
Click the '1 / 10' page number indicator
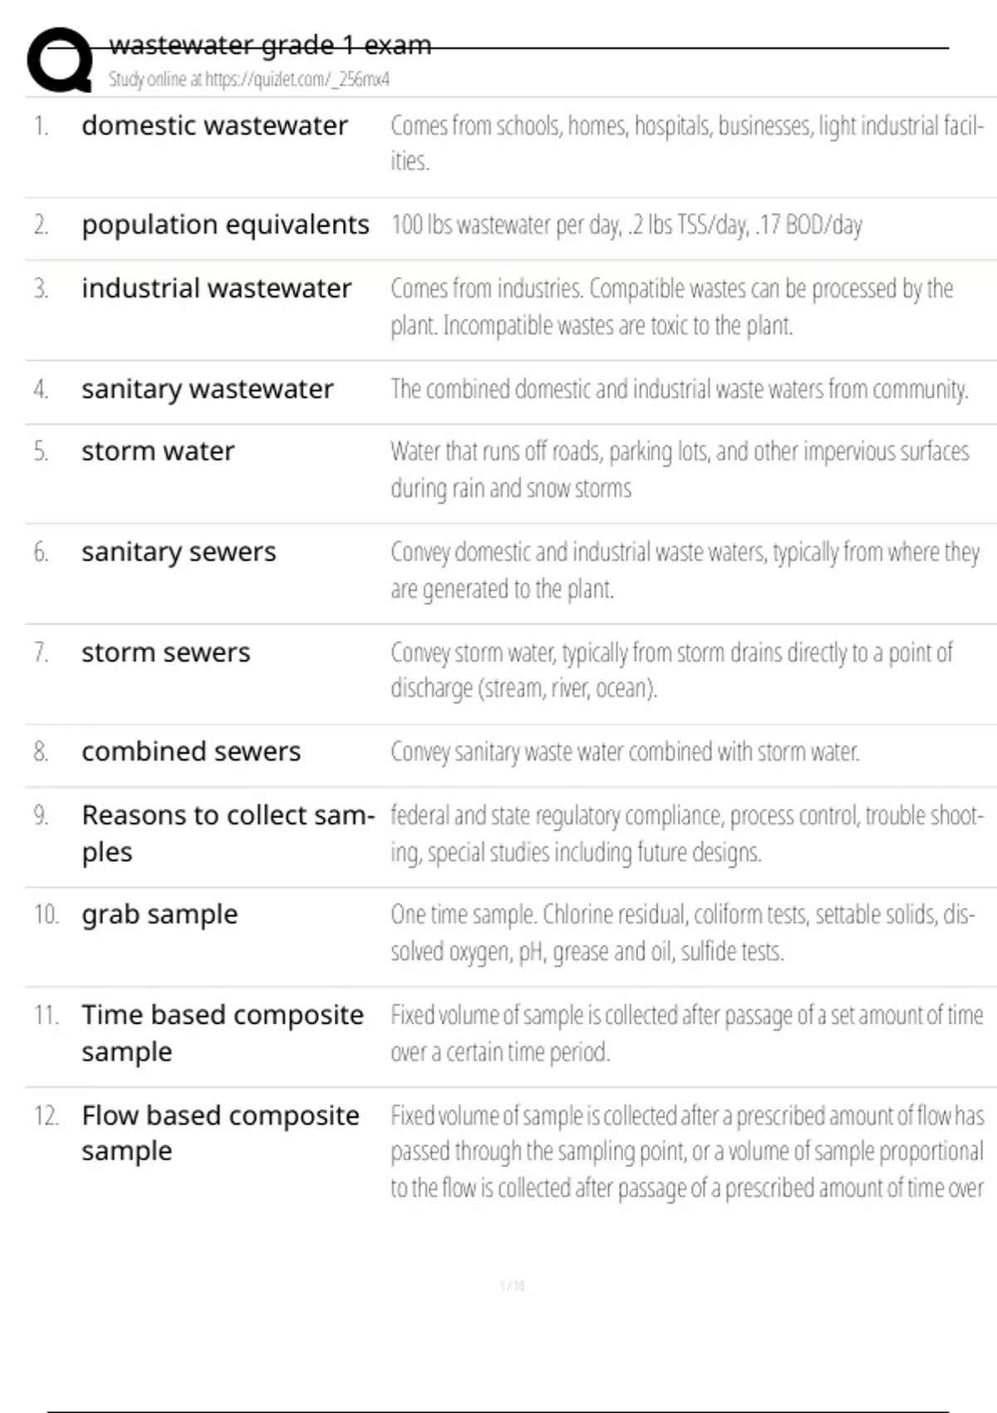click(513, 1286)
